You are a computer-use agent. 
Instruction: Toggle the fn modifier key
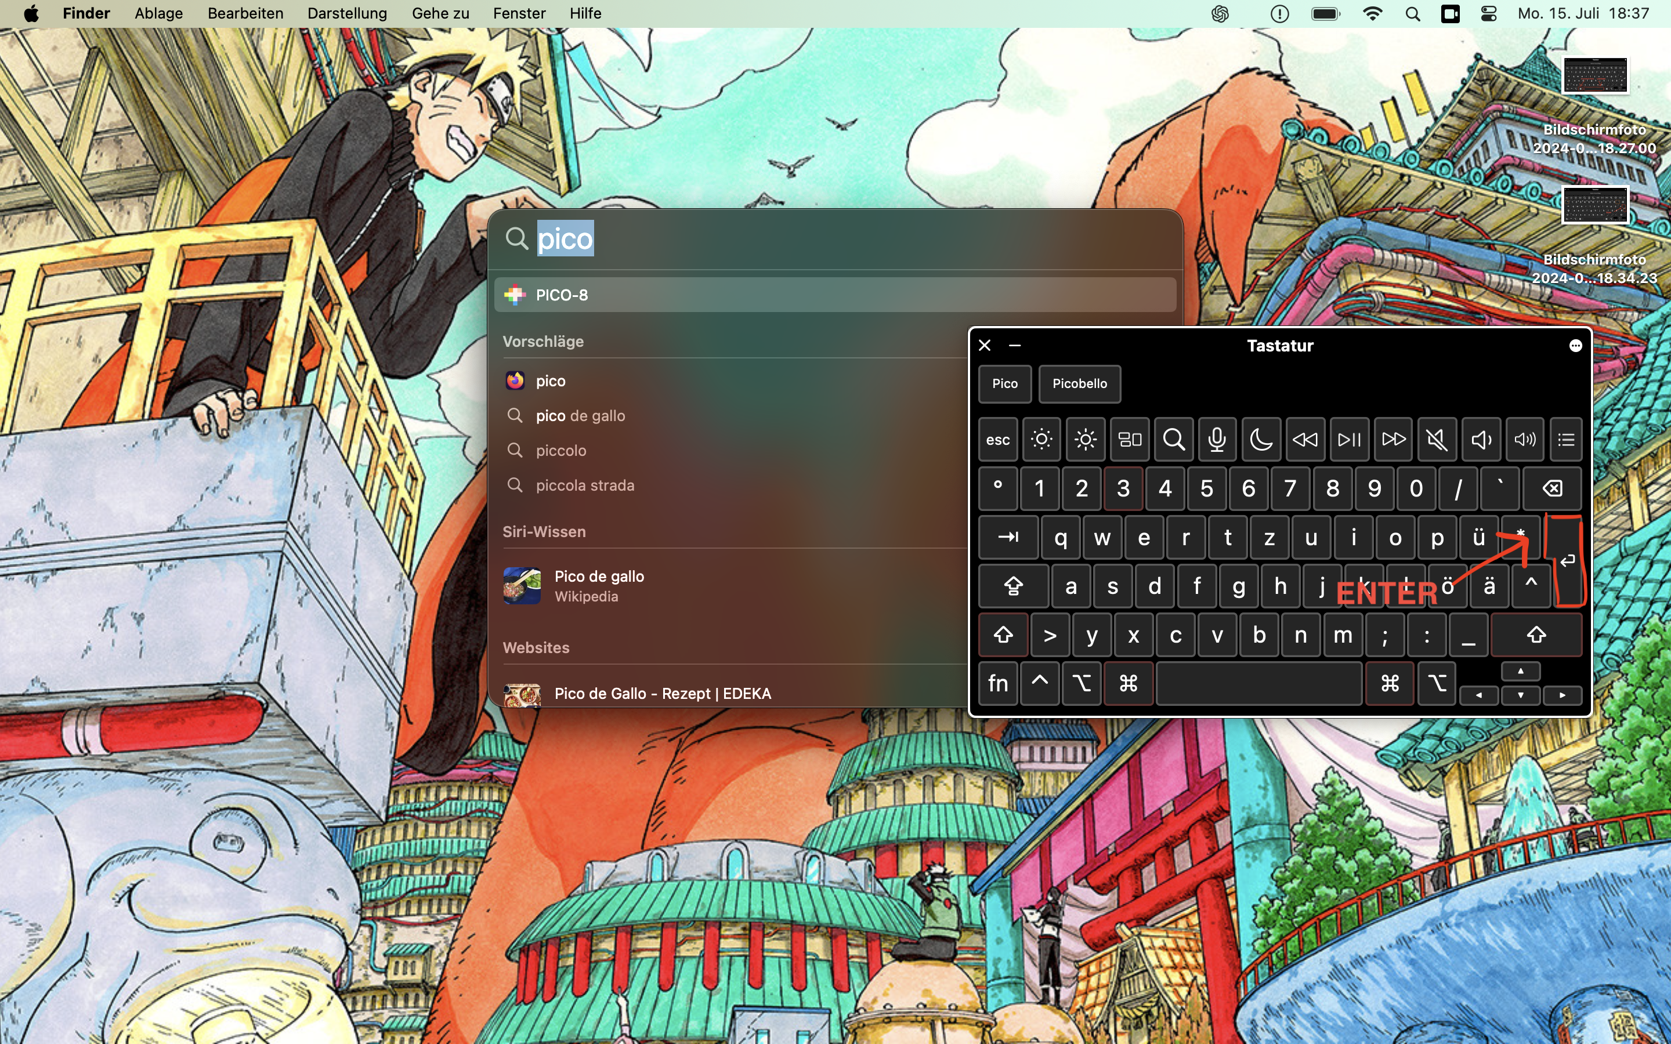998,684
